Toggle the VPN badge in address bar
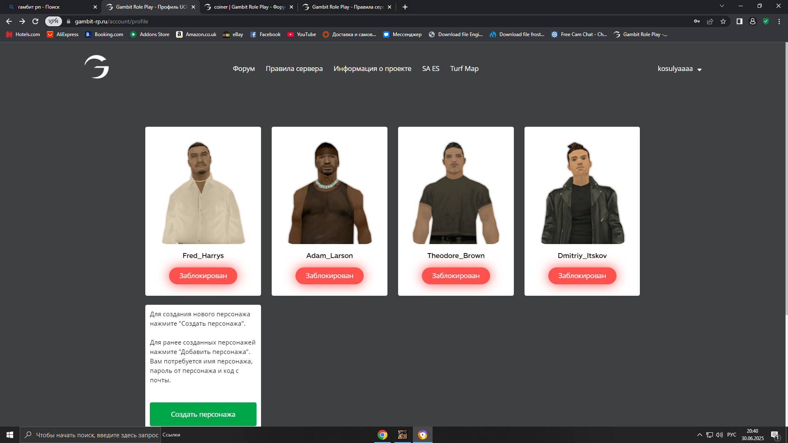 53,21
